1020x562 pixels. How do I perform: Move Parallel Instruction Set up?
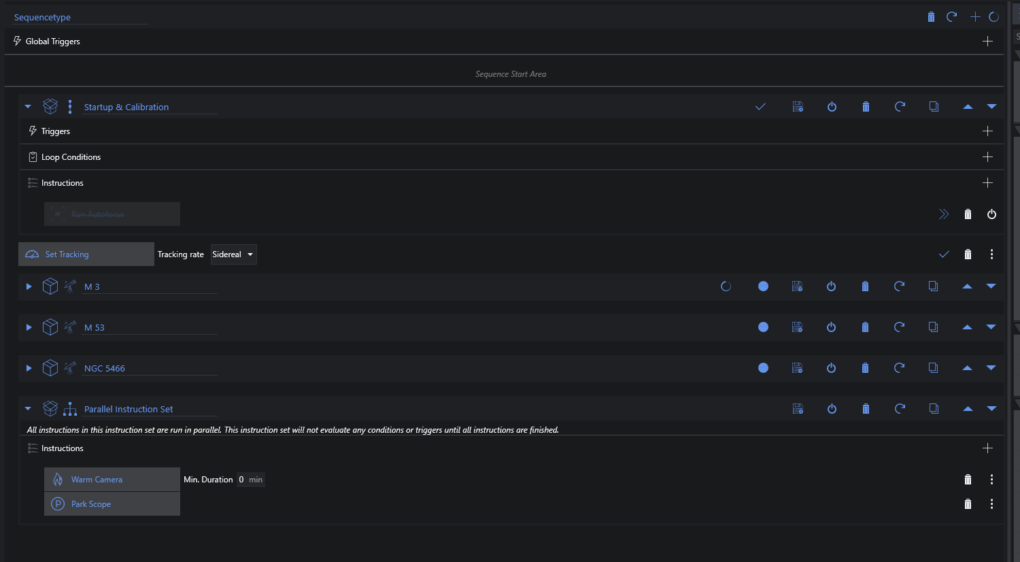(968, 409)
